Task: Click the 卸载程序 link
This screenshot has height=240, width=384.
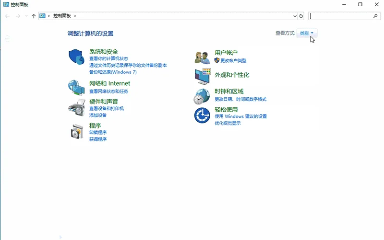Action: pos(98,132)
